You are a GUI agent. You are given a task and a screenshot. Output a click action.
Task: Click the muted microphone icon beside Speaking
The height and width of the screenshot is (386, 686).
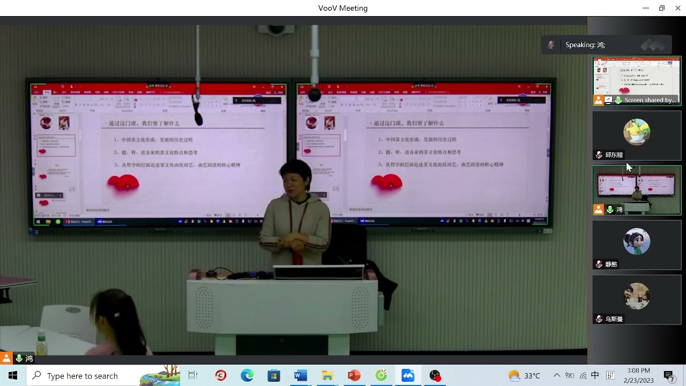tap(551, 45)
